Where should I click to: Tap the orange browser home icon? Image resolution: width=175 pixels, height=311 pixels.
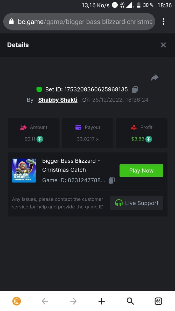coord(17,301)
